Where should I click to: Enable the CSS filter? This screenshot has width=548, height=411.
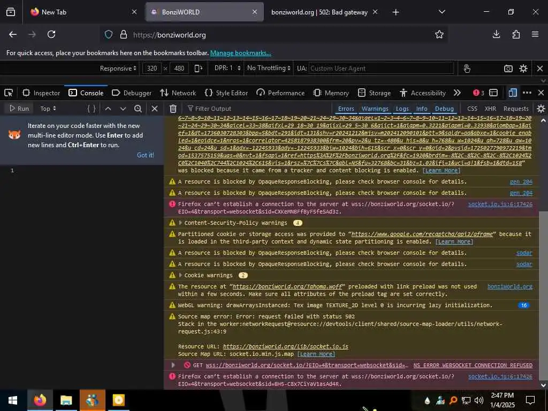click(x=472, y=109)
